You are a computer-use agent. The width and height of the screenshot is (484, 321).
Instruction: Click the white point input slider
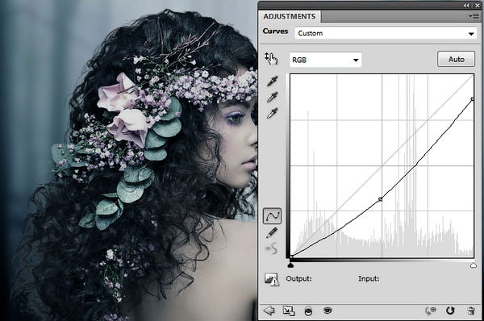tap(474, 265)
